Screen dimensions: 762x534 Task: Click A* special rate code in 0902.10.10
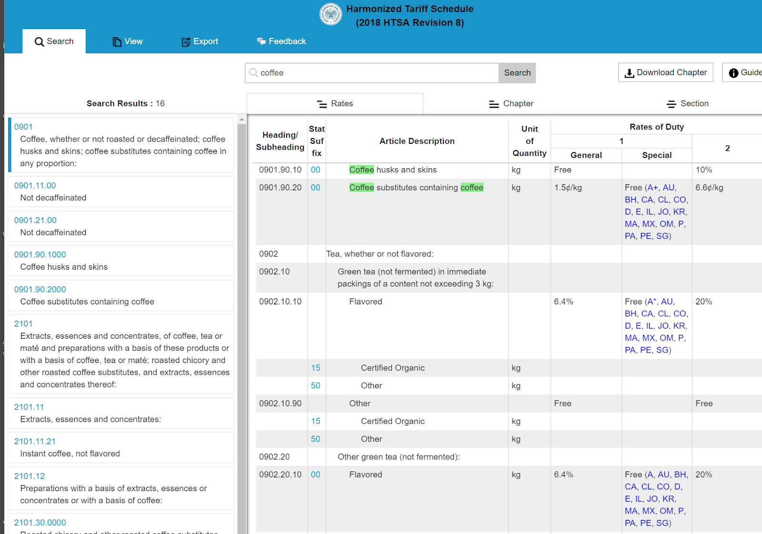[652, 302]
